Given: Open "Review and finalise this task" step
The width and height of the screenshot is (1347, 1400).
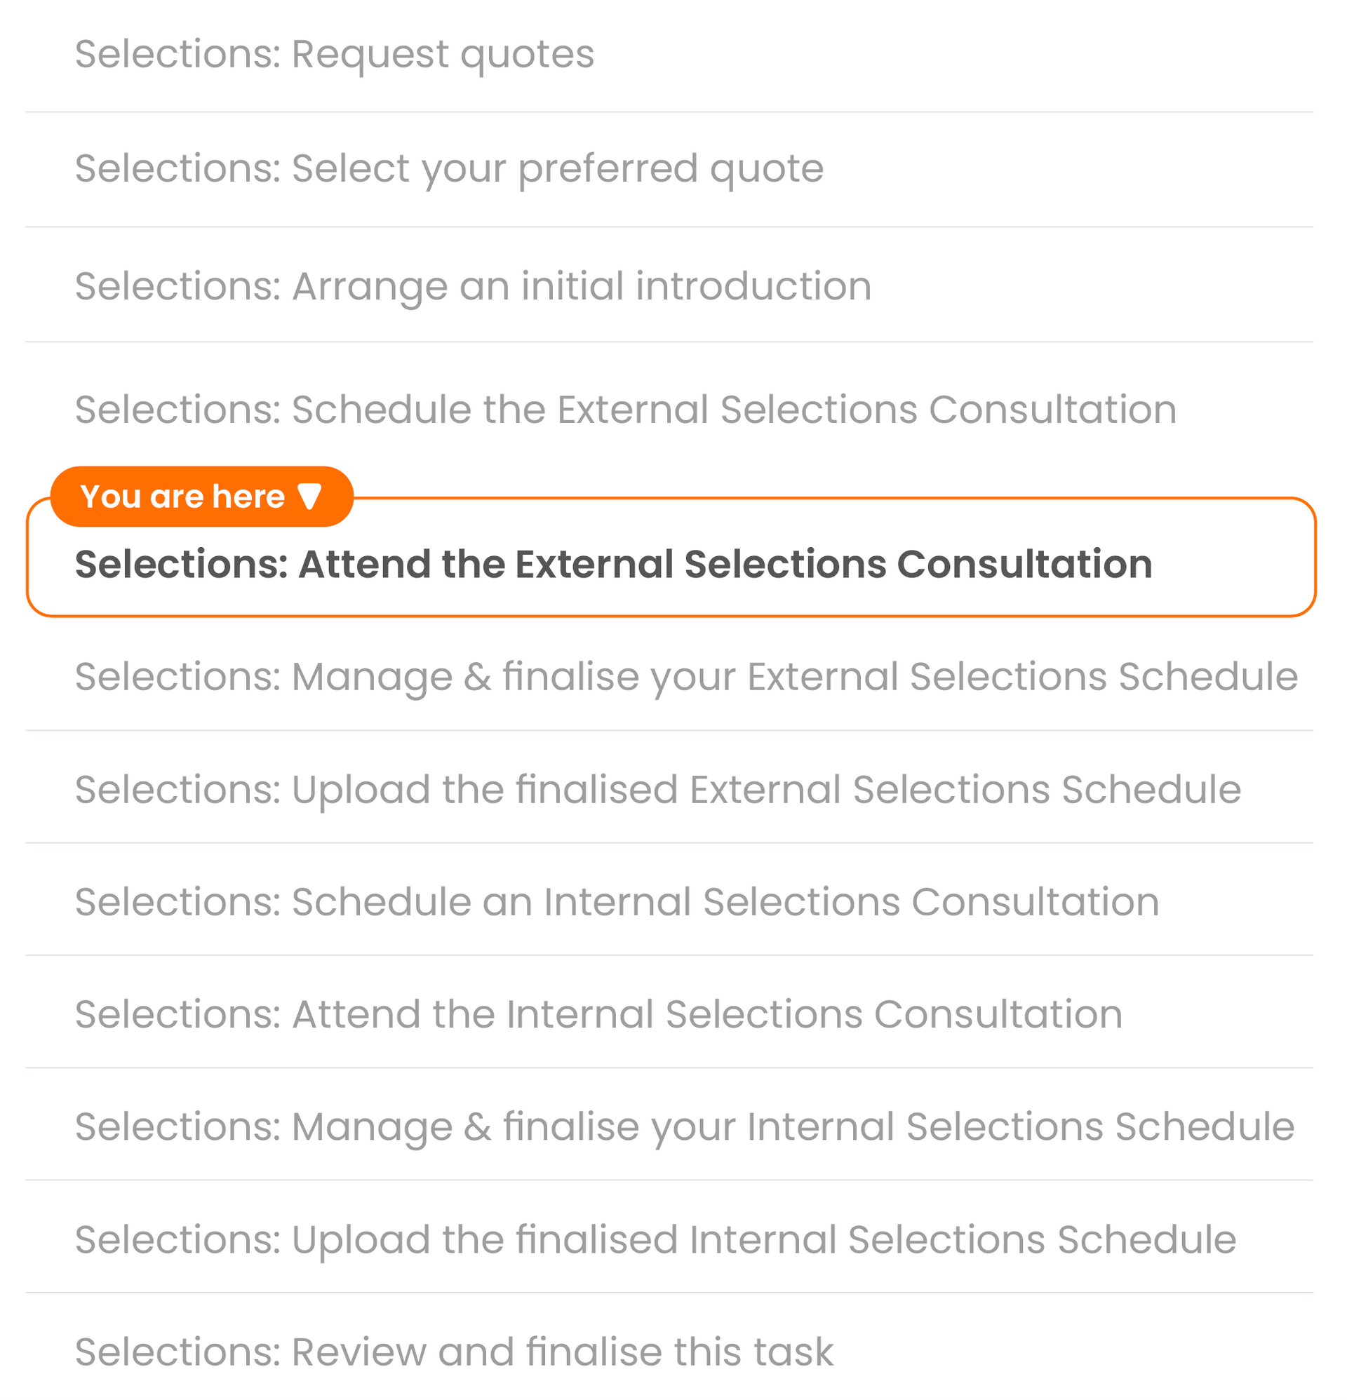Looking at the screenshot, I should (454, 1352).
